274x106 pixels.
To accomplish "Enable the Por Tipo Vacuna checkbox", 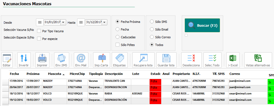I will point(39,31).
